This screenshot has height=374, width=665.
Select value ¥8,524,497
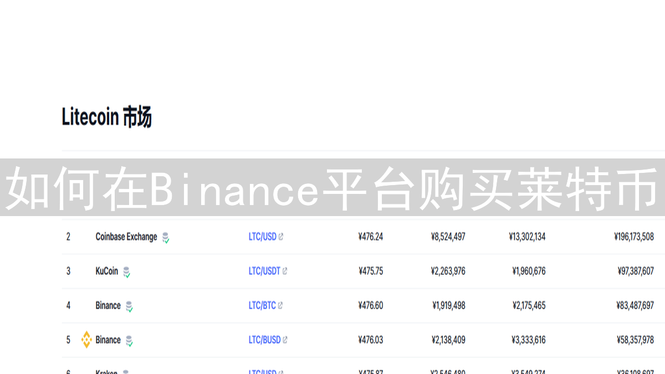[x=448, y=237]
